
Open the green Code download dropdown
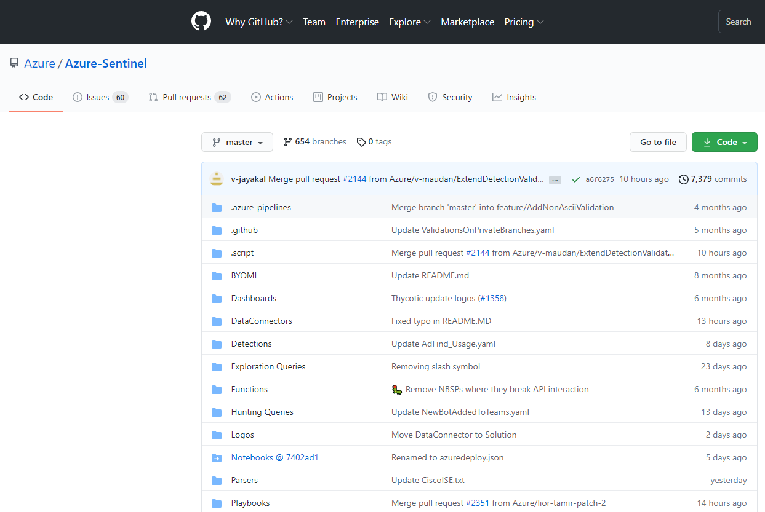724,142
